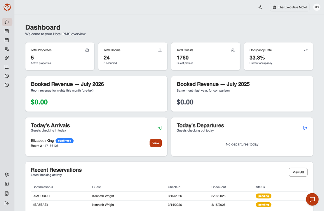
Task: Open the bar chart reports sidebar icon
Action: pos(7,67)
